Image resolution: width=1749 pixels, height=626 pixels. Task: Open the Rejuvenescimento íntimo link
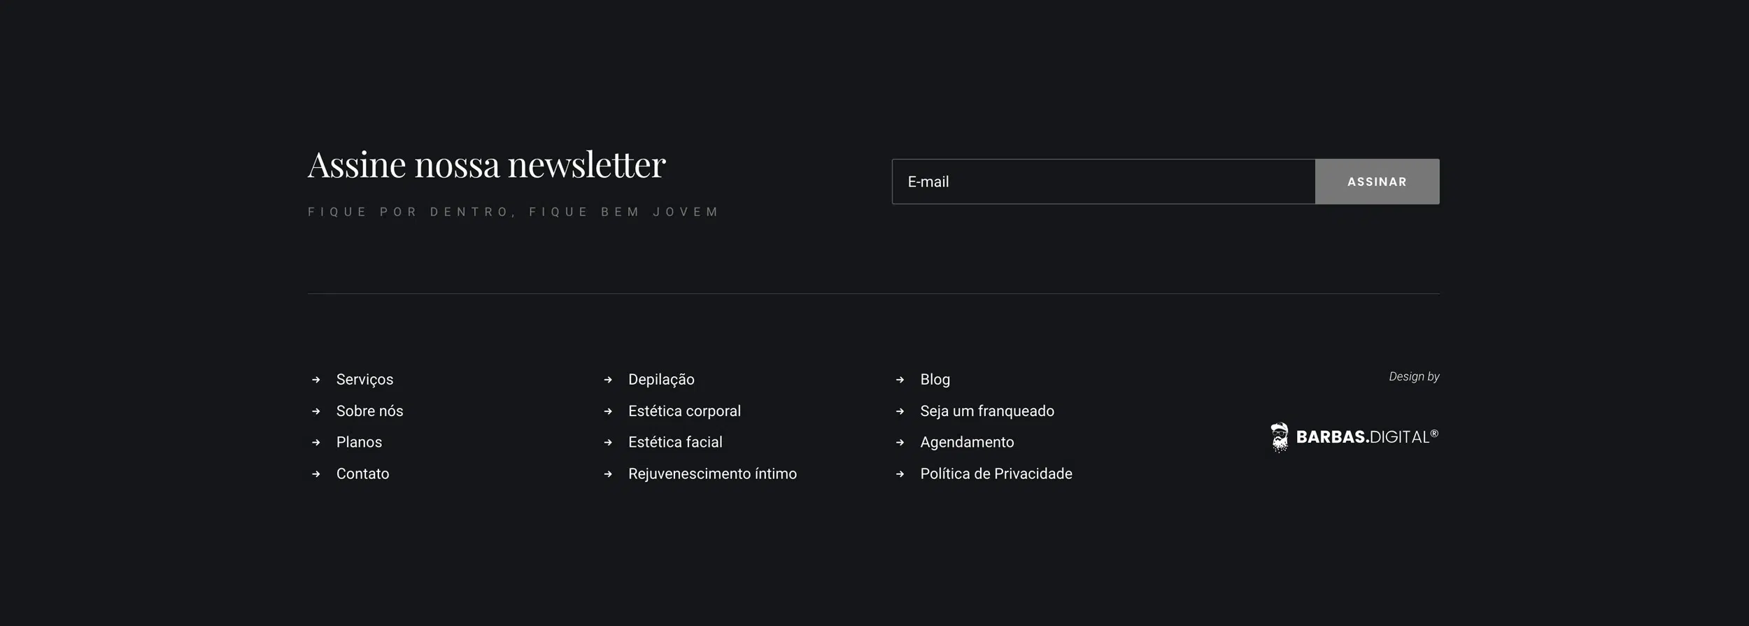point(712,474)
